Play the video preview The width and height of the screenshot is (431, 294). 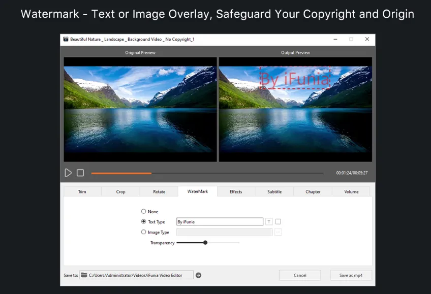coord(68,173)
